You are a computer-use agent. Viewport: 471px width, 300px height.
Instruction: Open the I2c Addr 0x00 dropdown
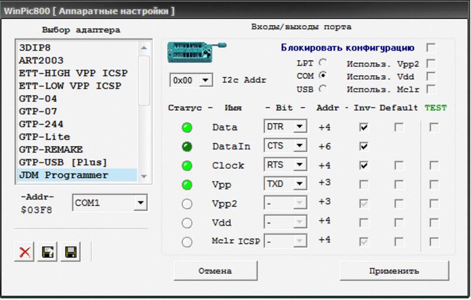click(x=205, y=80)
